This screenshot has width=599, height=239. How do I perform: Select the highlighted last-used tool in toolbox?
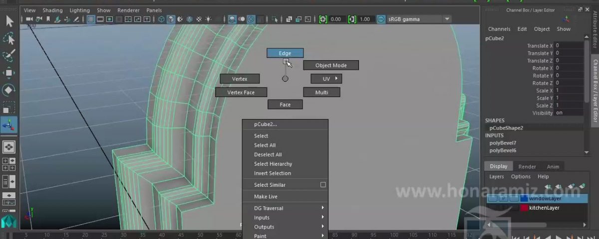(x=9, y=125)
